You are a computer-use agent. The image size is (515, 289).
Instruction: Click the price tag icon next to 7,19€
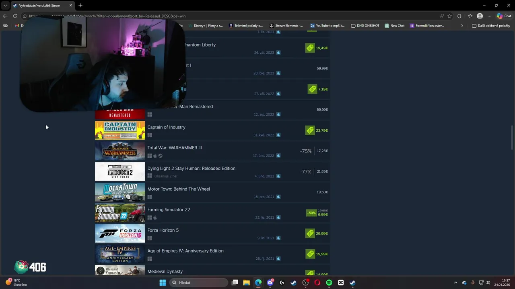312,89
